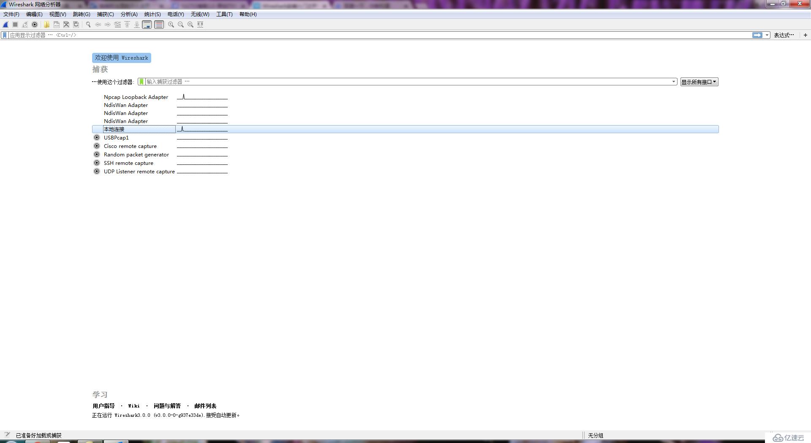Screen dimensions: 811x443
Task: Open the 工具(T) menu
Action: coord(224,14)
